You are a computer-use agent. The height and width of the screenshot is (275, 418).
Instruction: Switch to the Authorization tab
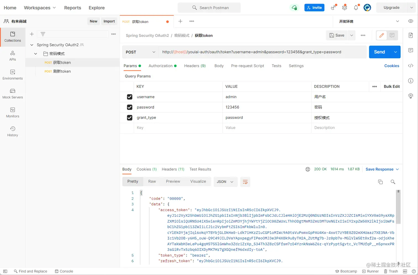coord(163,66)
